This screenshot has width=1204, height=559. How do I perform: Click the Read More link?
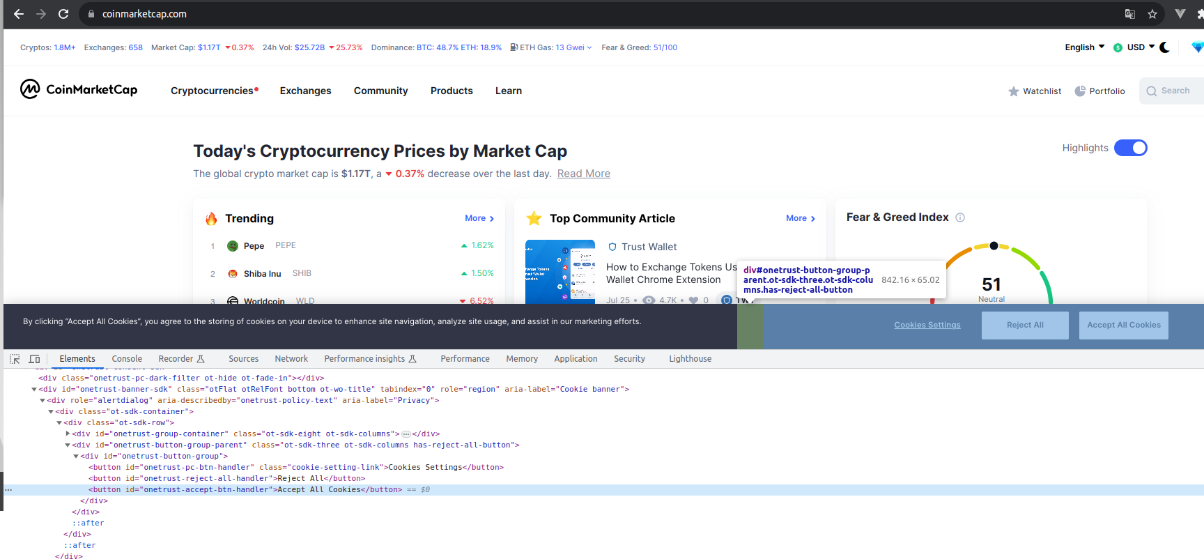[x=583, y=174]
